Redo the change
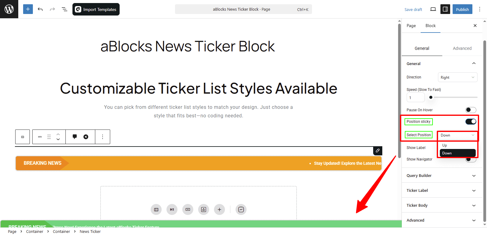Viewport: 487px width, 235px height. 52,9
